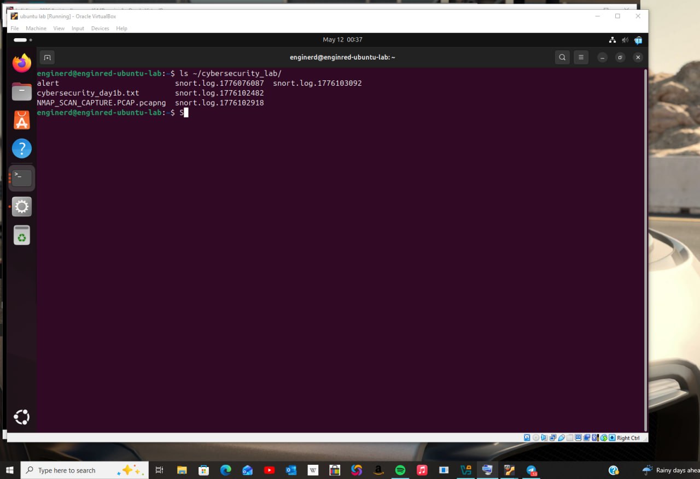
Task: Click the VirtualBox mouse integration status icon
Action: pyautogui.click(x=604, y=437)
